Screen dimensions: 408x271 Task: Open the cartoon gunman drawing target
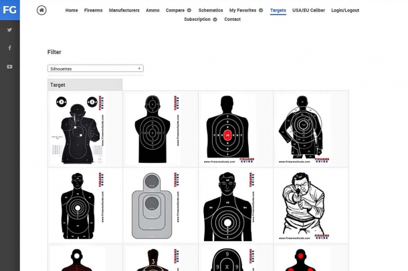click(x=304, y=206)
